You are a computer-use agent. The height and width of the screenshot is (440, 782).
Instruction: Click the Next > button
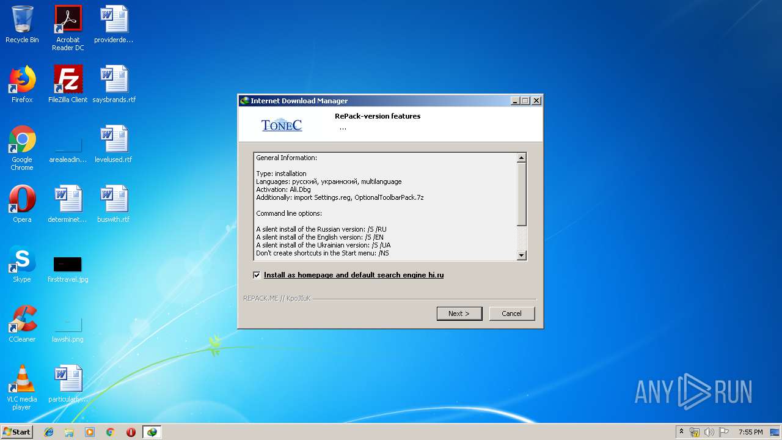[x=459, y=313]
